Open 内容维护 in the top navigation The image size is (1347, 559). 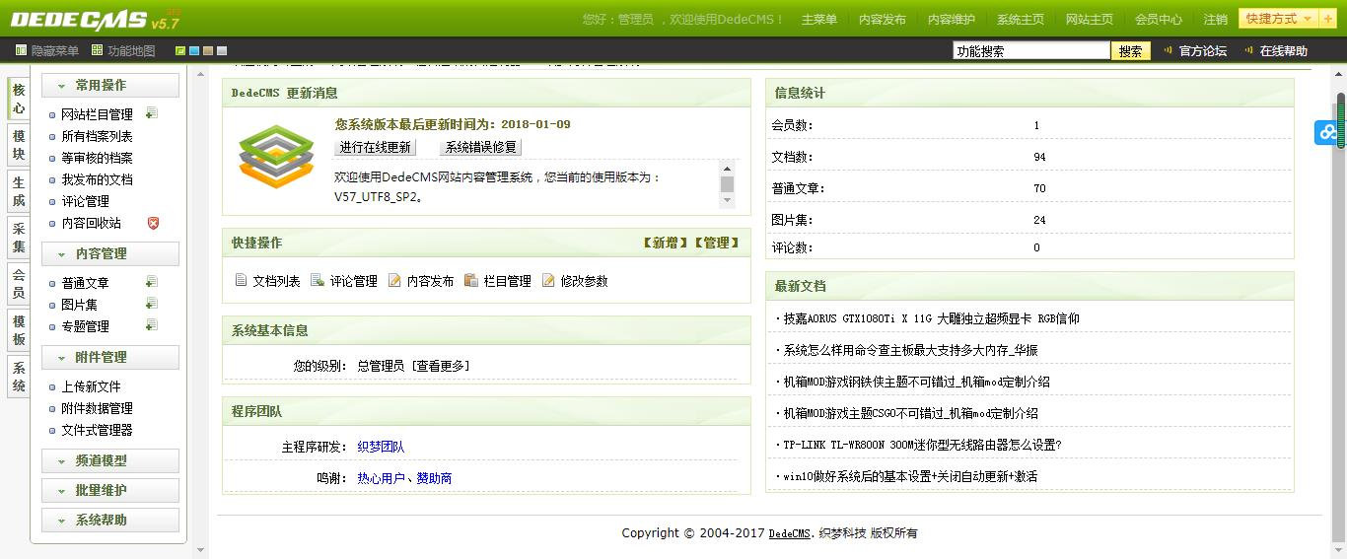pos(952,19)
